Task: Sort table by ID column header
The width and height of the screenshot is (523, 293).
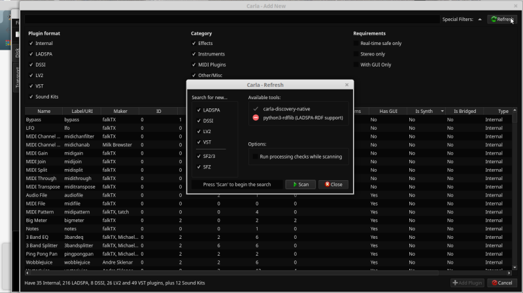Action: point(159,111)
